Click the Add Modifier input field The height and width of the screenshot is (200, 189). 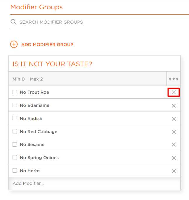(94, 183)
